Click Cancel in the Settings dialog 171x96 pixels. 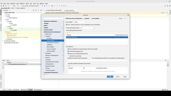[x=118, y=77]
